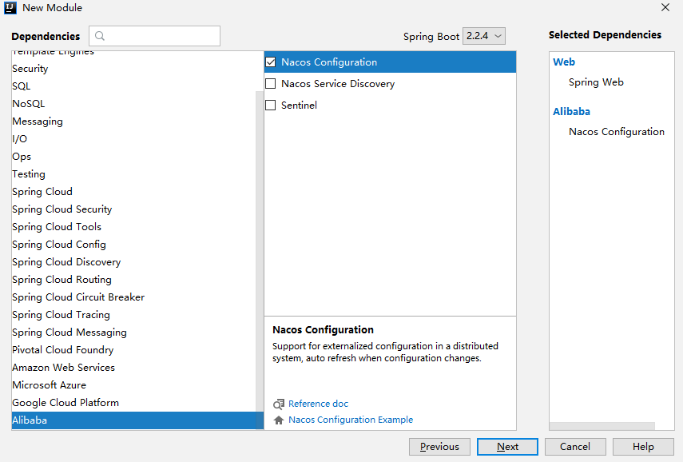
Task: Click the IntelliJ logo icon in title bar
Action: pyautogui.click(x=10, y=8)
